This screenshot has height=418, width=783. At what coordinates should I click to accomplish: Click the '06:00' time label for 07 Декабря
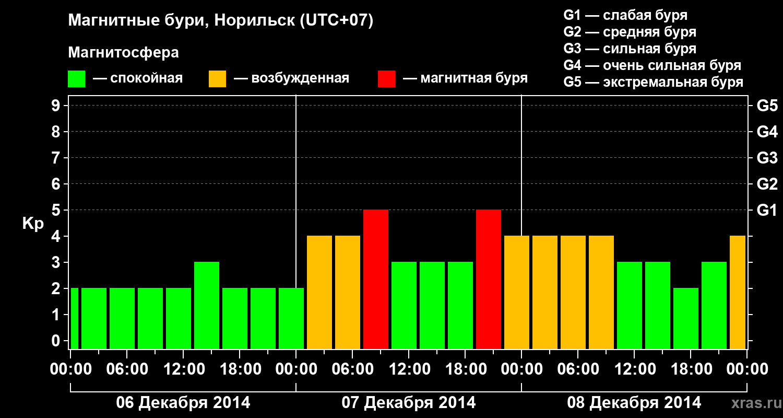pyautogui.click(x=352, y=369)
